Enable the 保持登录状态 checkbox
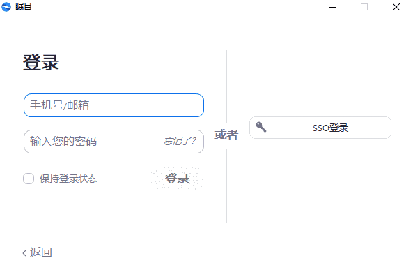This screenshot has width=406, height=272. click(x=29, y=179)
